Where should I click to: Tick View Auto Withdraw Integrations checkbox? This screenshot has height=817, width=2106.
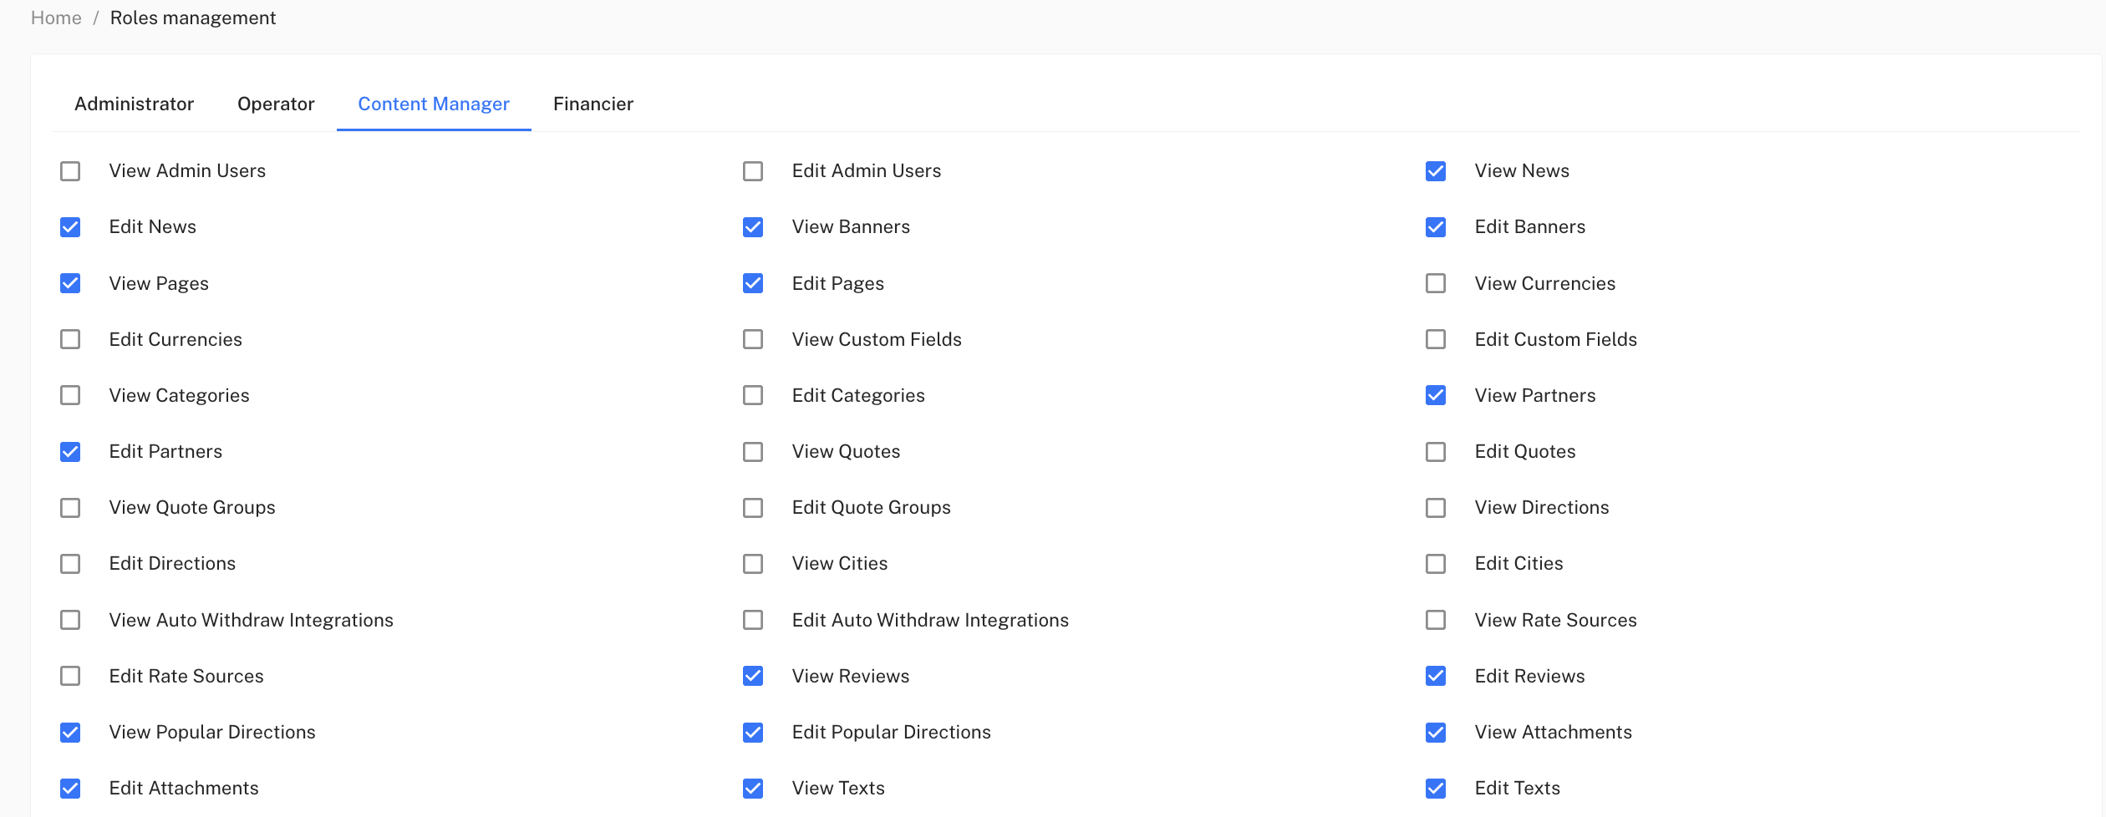click(70, 620)
